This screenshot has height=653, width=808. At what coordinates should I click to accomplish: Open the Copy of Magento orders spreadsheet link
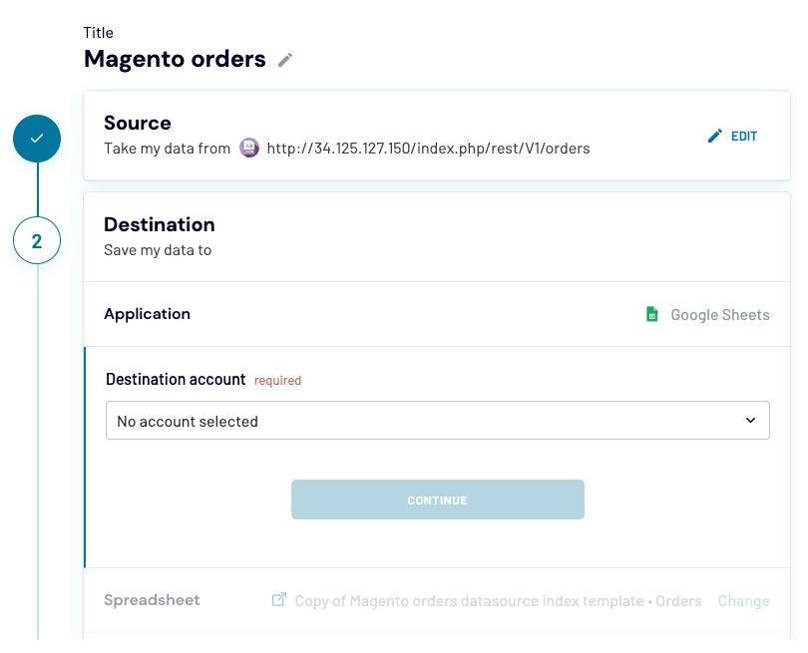(x=498, y=601)
